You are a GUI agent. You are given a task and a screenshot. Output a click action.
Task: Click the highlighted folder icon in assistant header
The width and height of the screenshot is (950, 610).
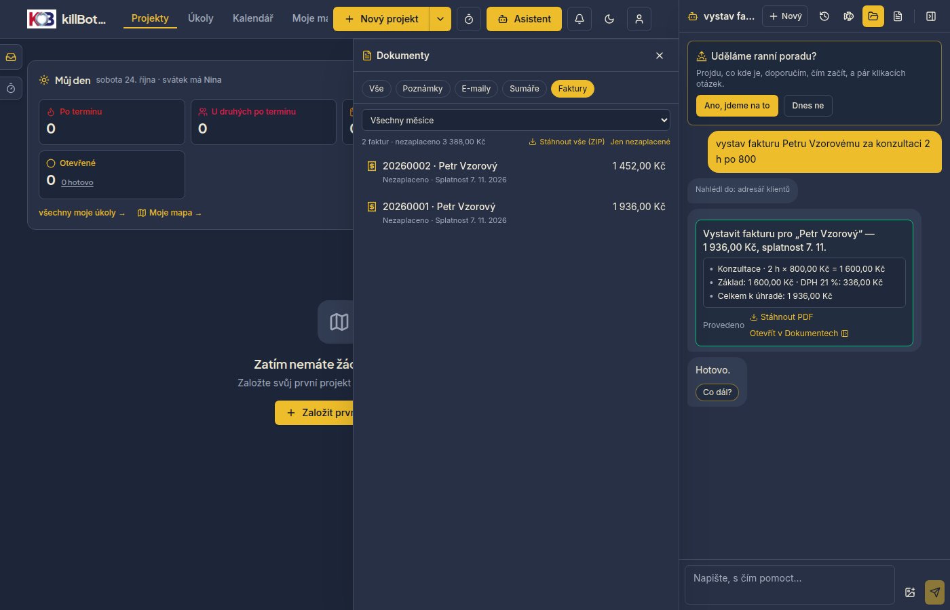coord(873,16)
